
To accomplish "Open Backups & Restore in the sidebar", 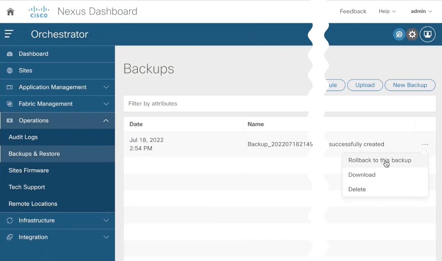I will click(57, 153).
